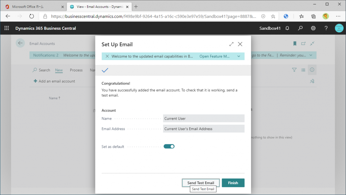
Task: Expand the dialog notification chevron
Action: 239,56
